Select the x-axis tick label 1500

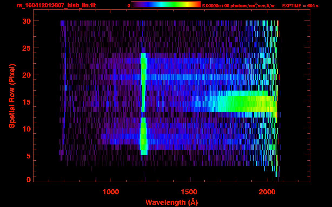(189, 192)
